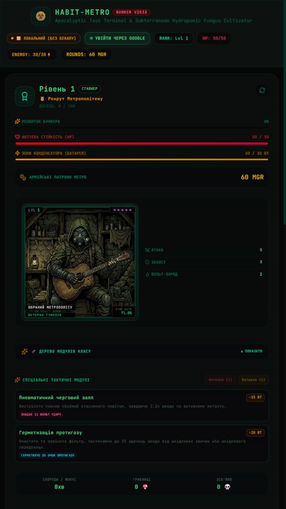Activate Герметизація протигазу skill
286x509 pixels.
click(142, 444)
